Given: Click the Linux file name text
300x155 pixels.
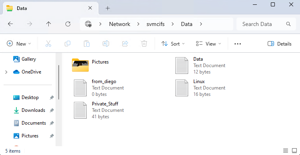Looking at the screenshot, I should 199,81.
